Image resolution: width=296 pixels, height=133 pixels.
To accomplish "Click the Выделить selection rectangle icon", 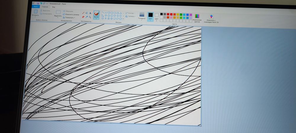I will [x=58, y=12].
